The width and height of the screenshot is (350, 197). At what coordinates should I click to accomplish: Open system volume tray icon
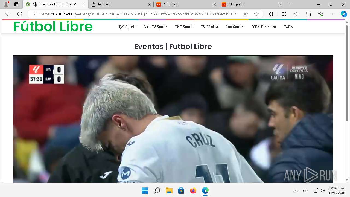[322, 190]
